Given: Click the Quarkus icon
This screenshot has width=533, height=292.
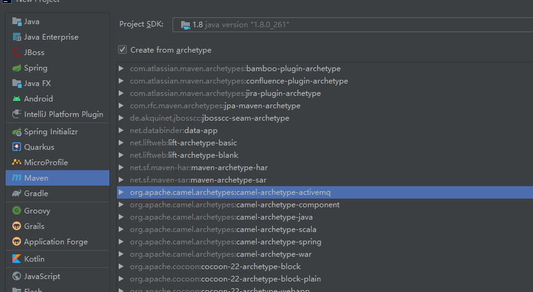Looking at the screenshot, I should [17, 147].
